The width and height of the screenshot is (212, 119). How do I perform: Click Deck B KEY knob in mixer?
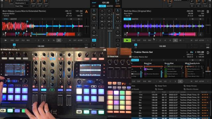click(x=118, y=32)
